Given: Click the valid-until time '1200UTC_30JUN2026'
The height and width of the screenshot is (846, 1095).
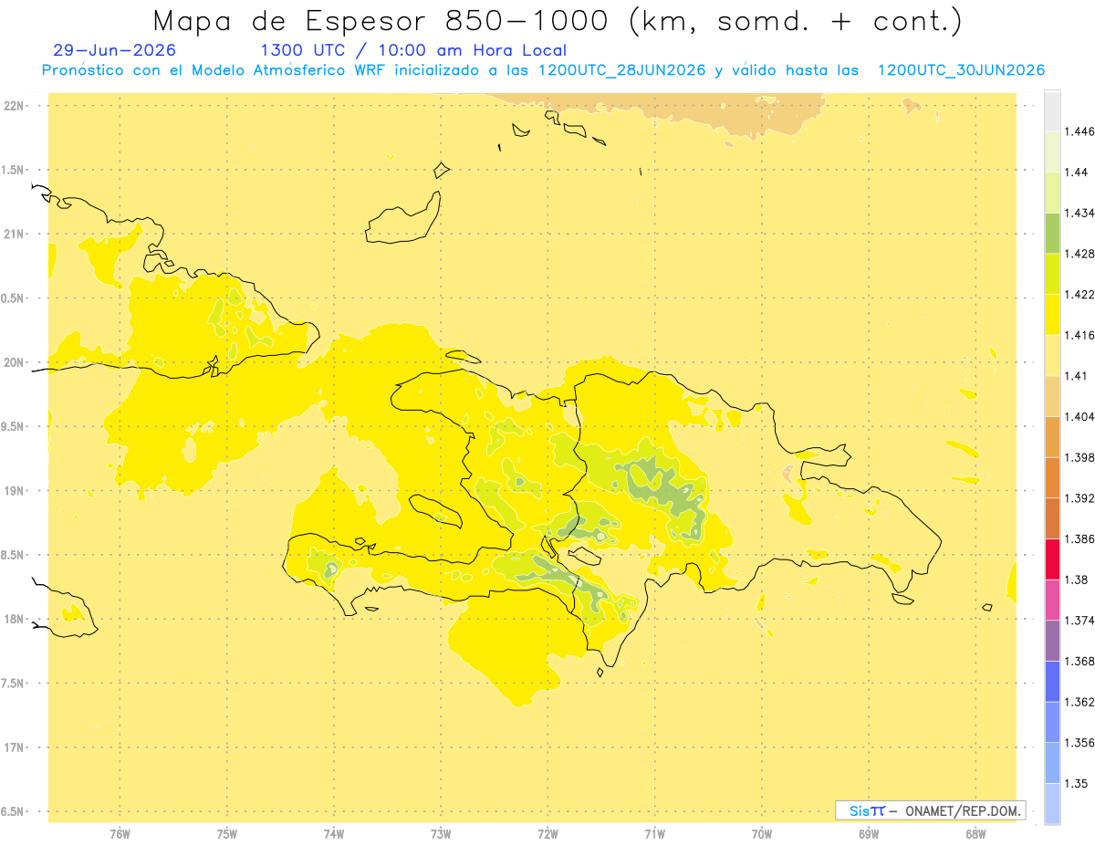Looking at the screenshot, I should pyautogui.click(x=961, y=70).
